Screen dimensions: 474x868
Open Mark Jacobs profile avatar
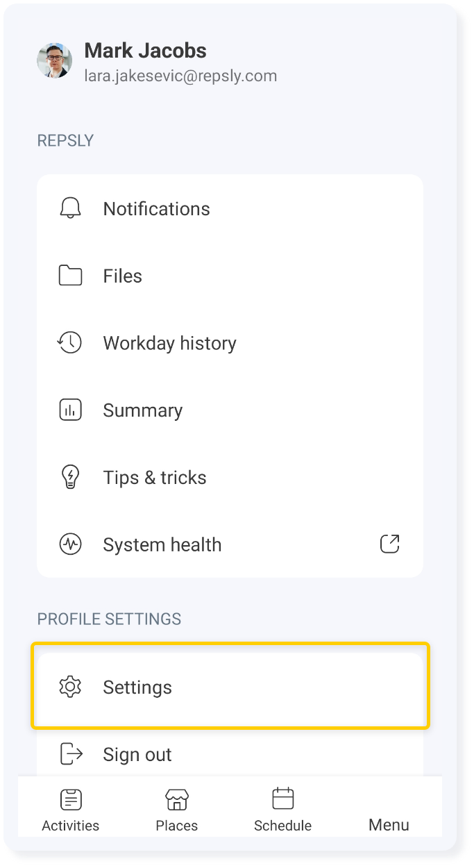click(x=55, y=60)
